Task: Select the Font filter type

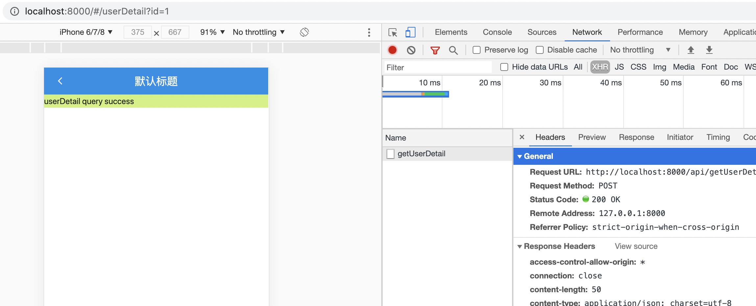Action: pos(709,67)
